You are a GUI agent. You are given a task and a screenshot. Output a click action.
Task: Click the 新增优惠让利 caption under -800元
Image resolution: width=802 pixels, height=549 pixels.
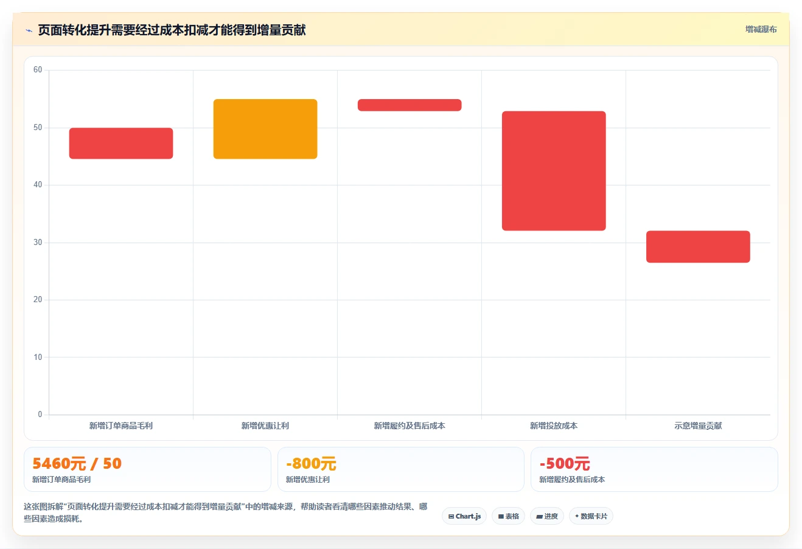point(308,480)
